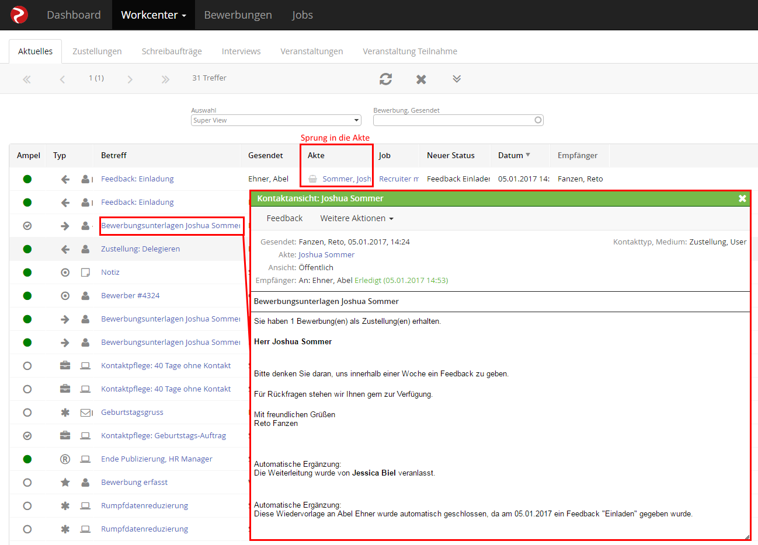The image size is (758, 545).
Task: Click laptop icon in Ende Publizierung row
Action: [x=85, y=459]
